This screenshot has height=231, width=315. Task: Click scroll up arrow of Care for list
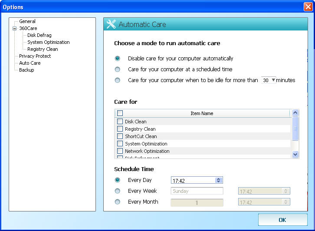coord(295,112)
